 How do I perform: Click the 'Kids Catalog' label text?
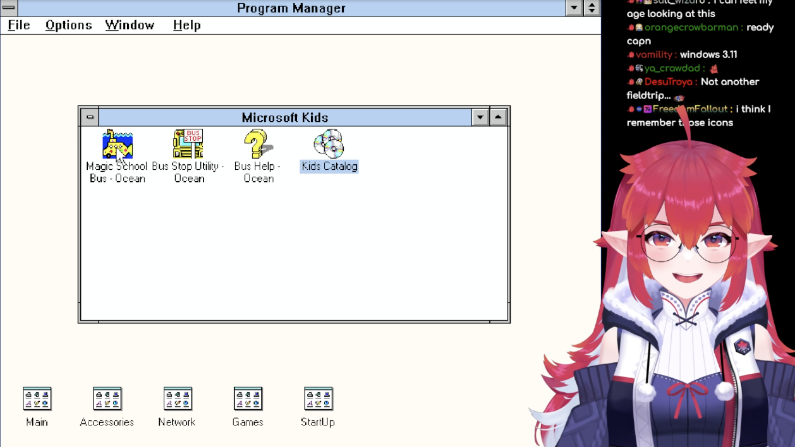(329, 166)
